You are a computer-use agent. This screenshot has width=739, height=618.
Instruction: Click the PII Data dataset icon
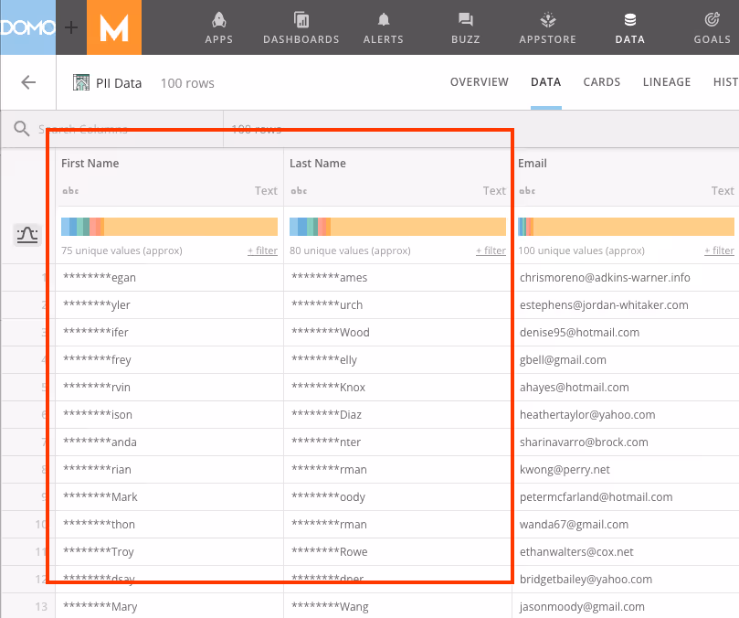pyautogui.click(x=81, y=82)
